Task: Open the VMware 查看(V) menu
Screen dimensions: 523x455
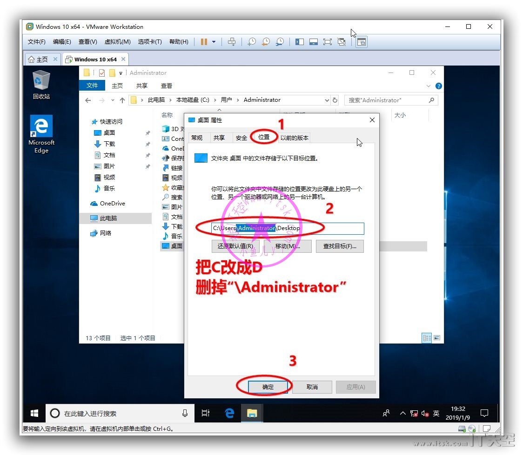Action: [x=88, y=42]
